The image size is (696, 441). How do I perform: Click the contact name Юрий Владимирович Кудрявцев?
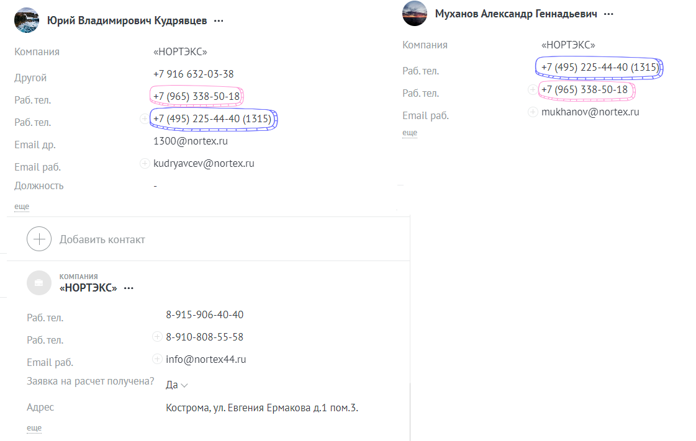point(127,21)
